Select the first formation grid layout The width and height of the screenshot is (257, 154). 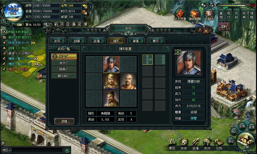[147, 60]
